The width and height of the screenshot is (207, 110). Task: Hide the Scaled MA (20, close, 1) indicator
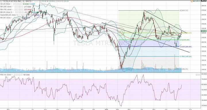coord(22,15)
